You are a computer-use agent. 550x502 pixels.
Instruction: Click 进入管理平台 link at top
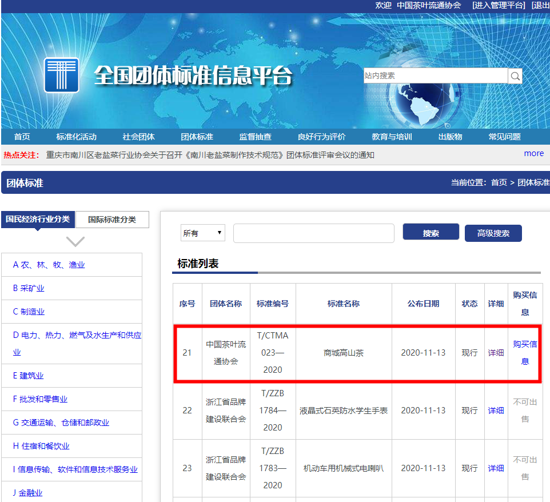498,5
